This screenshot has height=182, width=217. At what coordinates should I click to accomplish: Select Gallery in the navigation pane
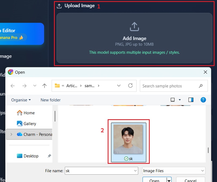tap(29, 124)
